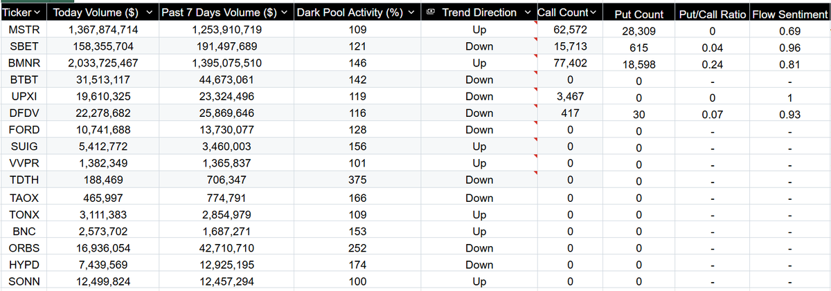Click the put/call ratio 0.24 cell
Screen dimensions: 831x291
point(713,64)
